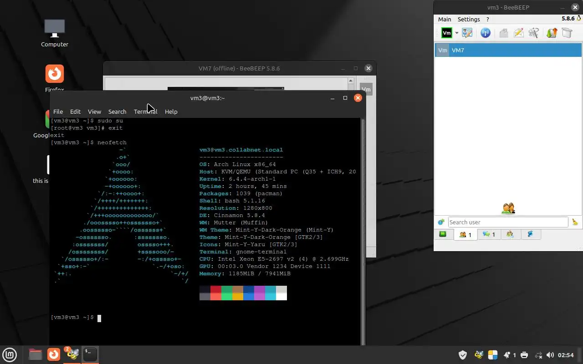Viewport: 583px width, 364px height.
Task: Click the trash bin icon in BeeBEEP toolbar
Action: click(567, 33)
